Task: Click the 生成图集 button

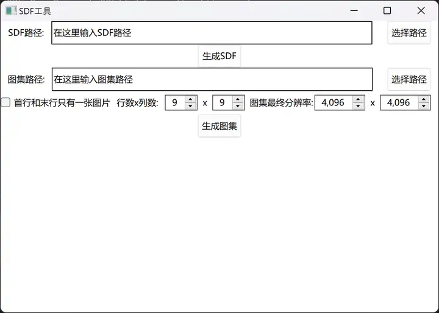Action: (x=220, y=126)
